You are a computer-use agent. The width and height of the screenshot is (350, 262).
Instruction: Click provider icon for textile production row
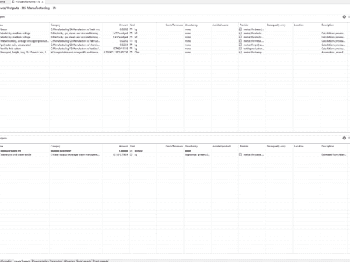click(240, 49)
